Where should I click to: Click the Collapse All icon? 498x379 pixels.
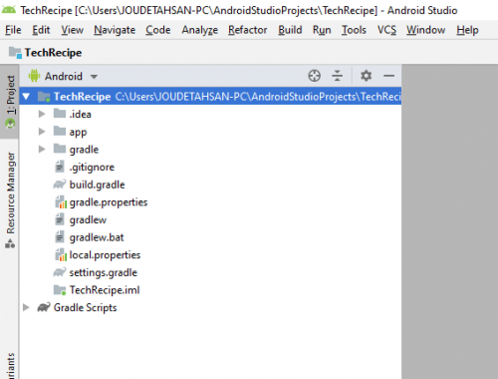point(337,76)
